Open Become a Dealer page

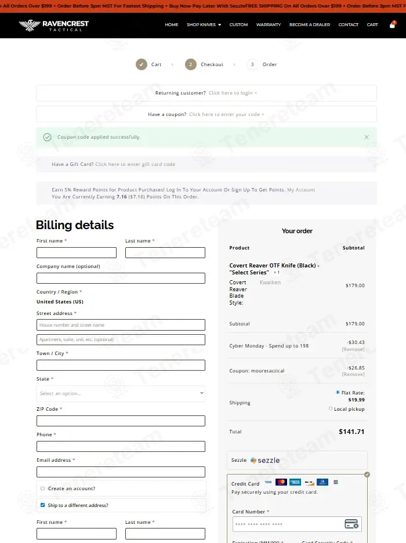pos(310,25)
